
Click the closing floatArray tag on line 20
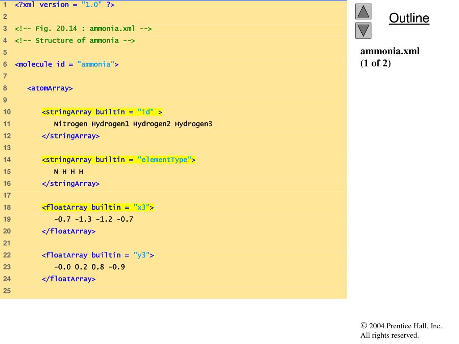(x=69, y=232)
